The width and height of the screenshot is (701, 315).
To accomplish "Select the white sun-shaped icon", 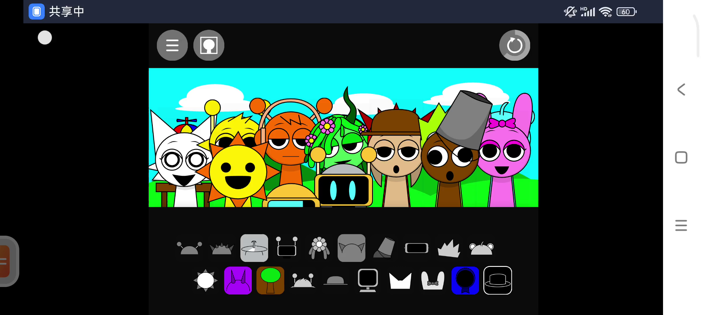I will 205,280.
